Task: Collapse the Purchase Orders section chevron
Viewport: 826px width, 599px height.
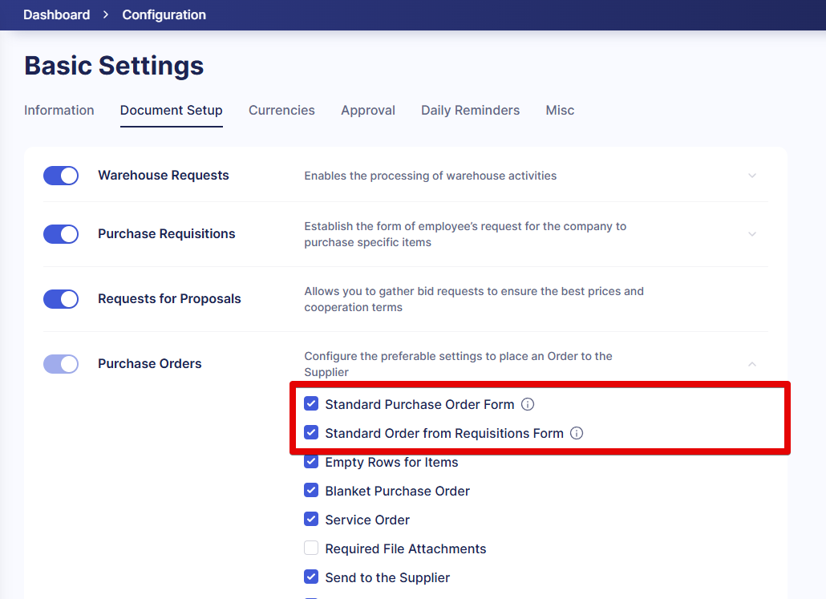Action: click(752, 364)
